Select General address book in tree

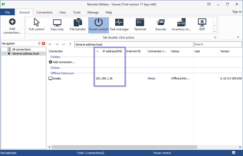26,54
